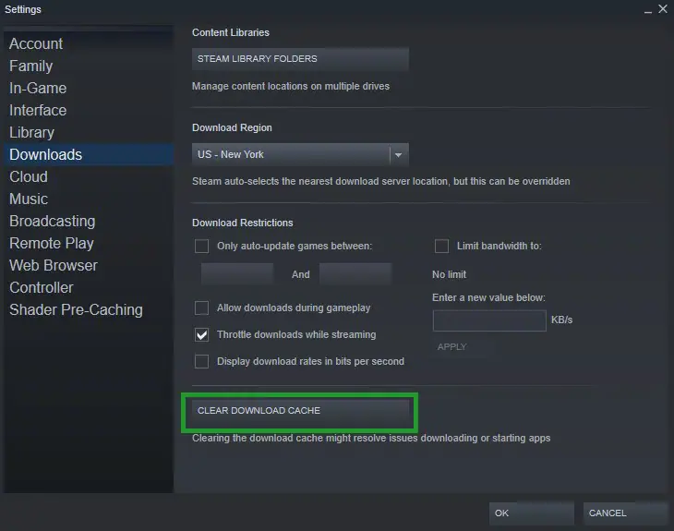Image resolution: width=674 pixels, height=531 pixels.
Task: Click Clear Download Cache button
Action: tap(300, 411)
